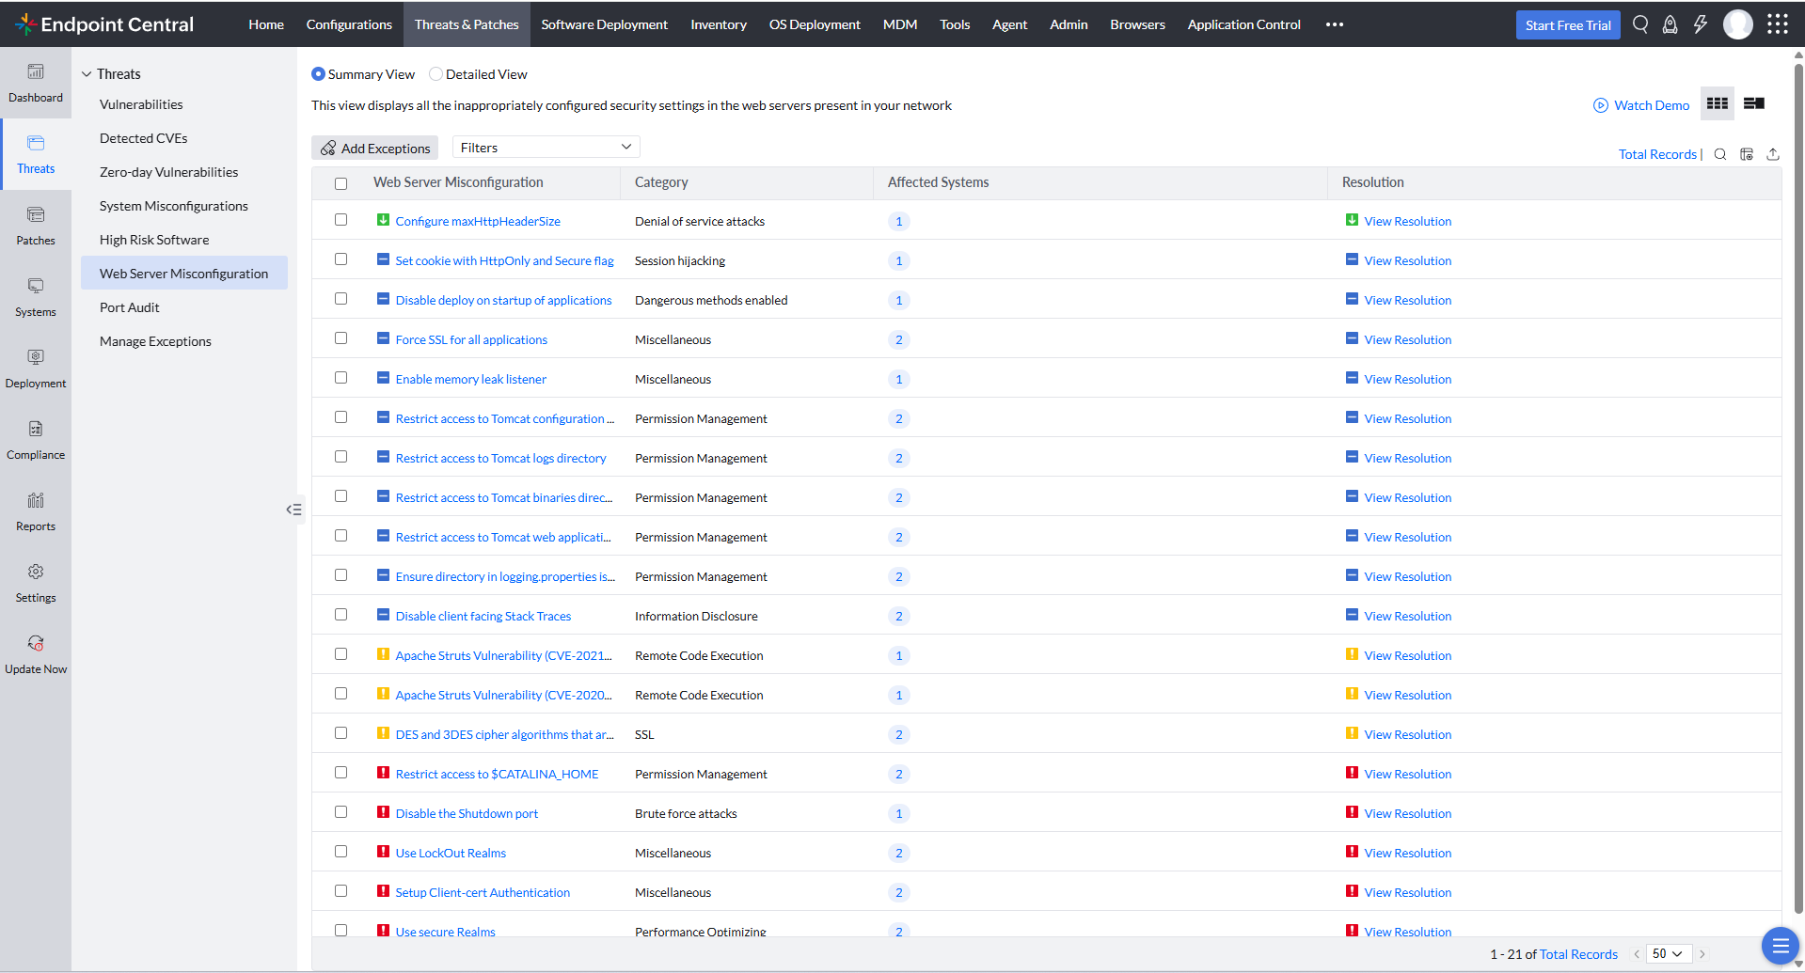Viewport: 1805px width, 973px height.
Task: Select the Detailed View radio button
Action: (x=435, y=74)
